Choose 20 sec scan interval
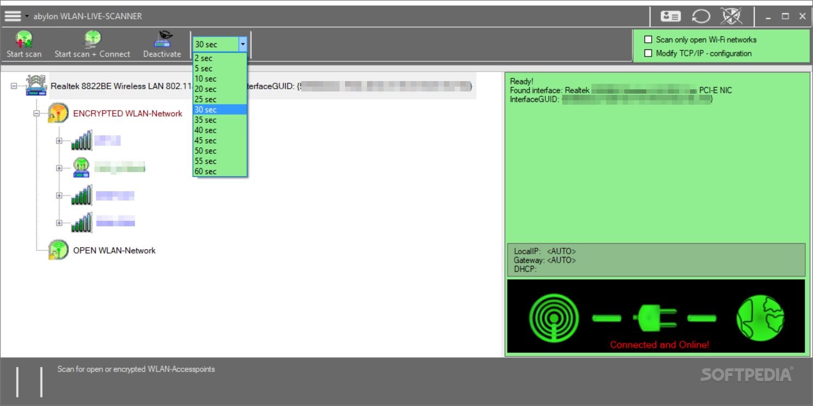The width and height of the screenshot is (813, 406). point(220,89)
